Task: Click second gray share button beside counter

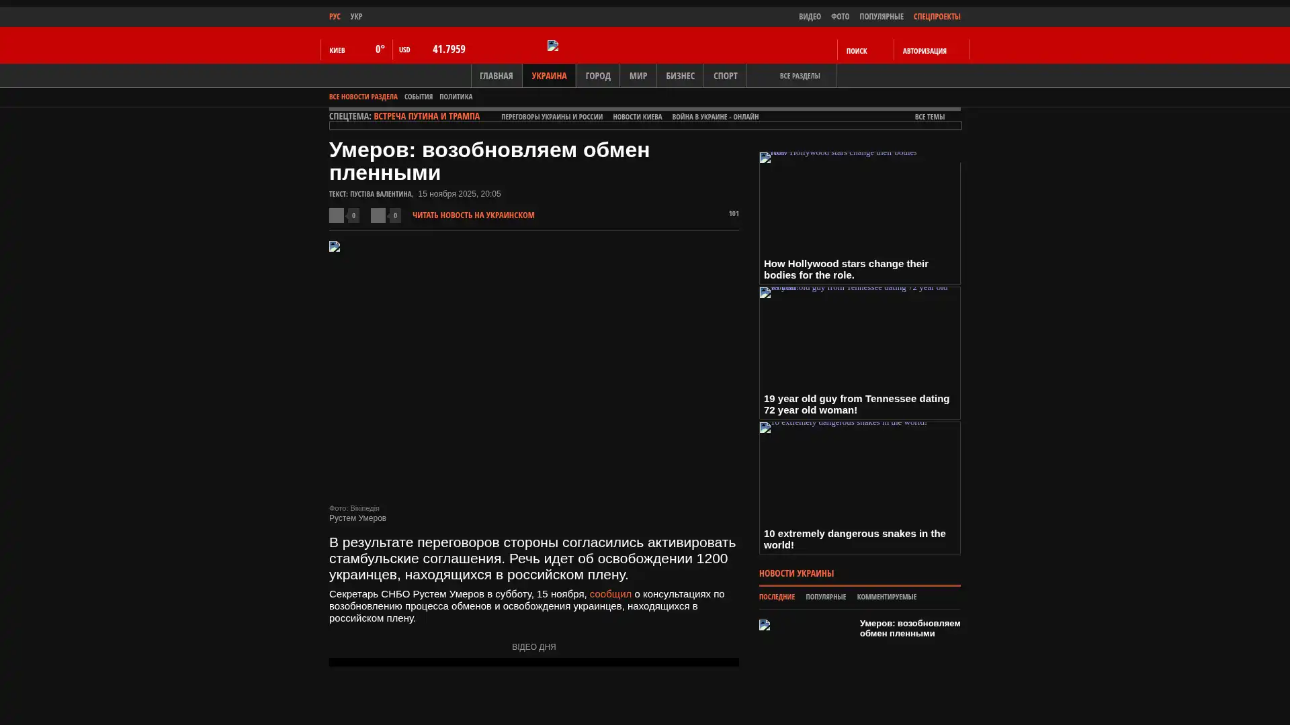Action: coord(378,215)
